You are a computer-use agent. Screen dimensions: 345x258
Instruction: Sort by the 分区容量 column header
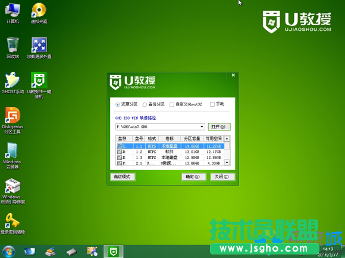pyautogui.click(x=192, y=138)
